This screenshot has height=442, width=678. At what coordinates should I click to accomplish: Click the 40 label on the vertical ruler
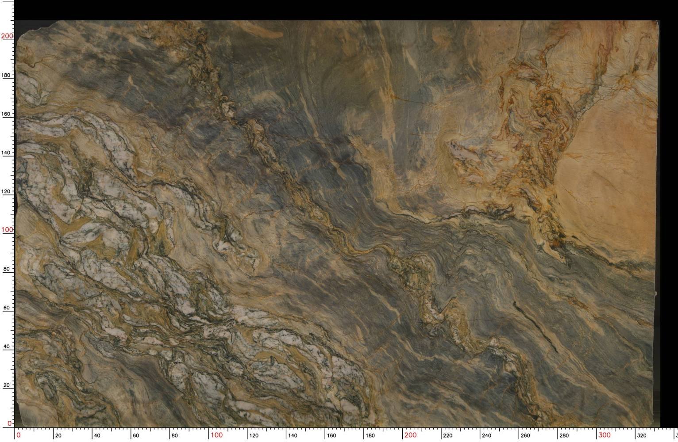[x=7, y=347]
